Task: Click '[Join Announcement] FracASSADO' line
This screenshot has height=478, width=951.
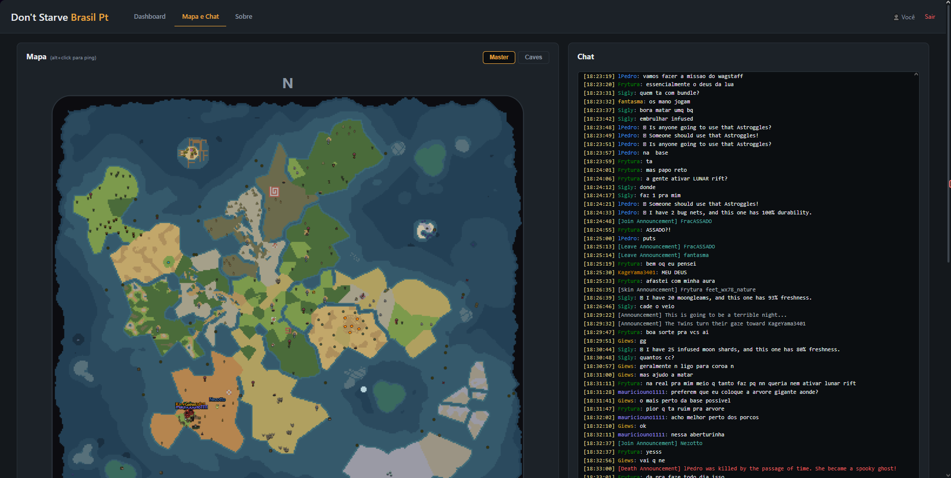Action: click(648, 222)
